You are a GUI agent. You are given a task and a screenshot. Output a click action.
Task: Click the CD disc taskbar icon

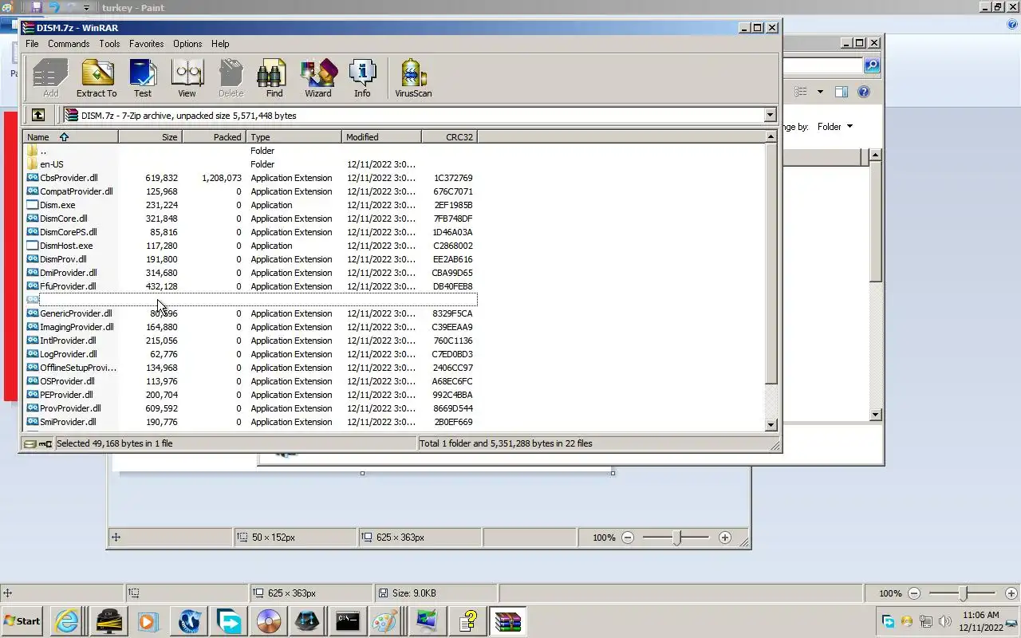point(269,620)
